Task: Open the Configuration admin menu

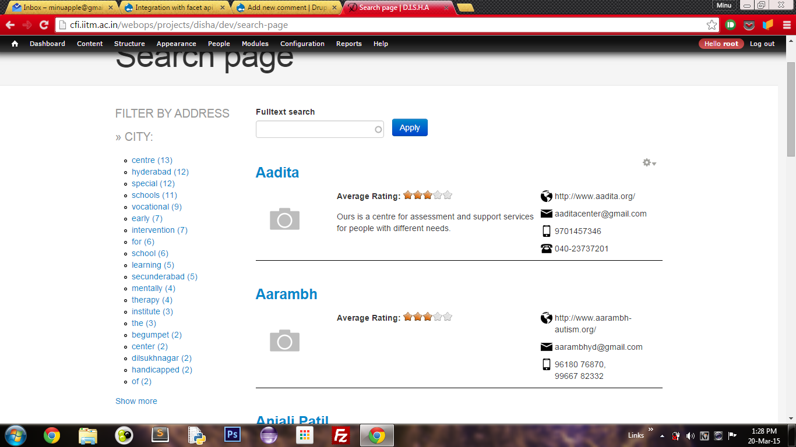Action: tap(302, 44)
